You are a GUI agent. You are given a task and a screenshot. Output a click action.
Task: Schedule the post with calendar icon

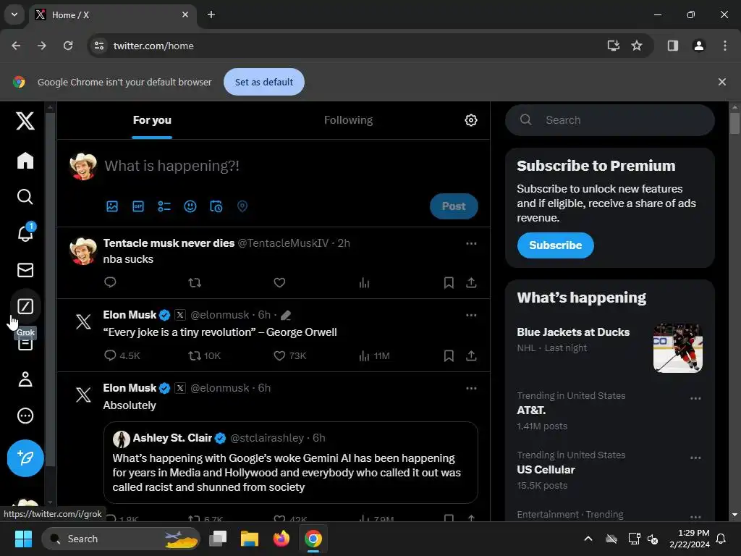(216, 206)
